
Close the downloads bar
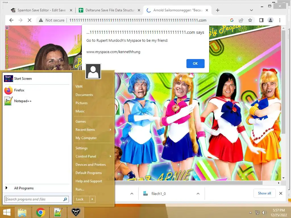point(280,193)
